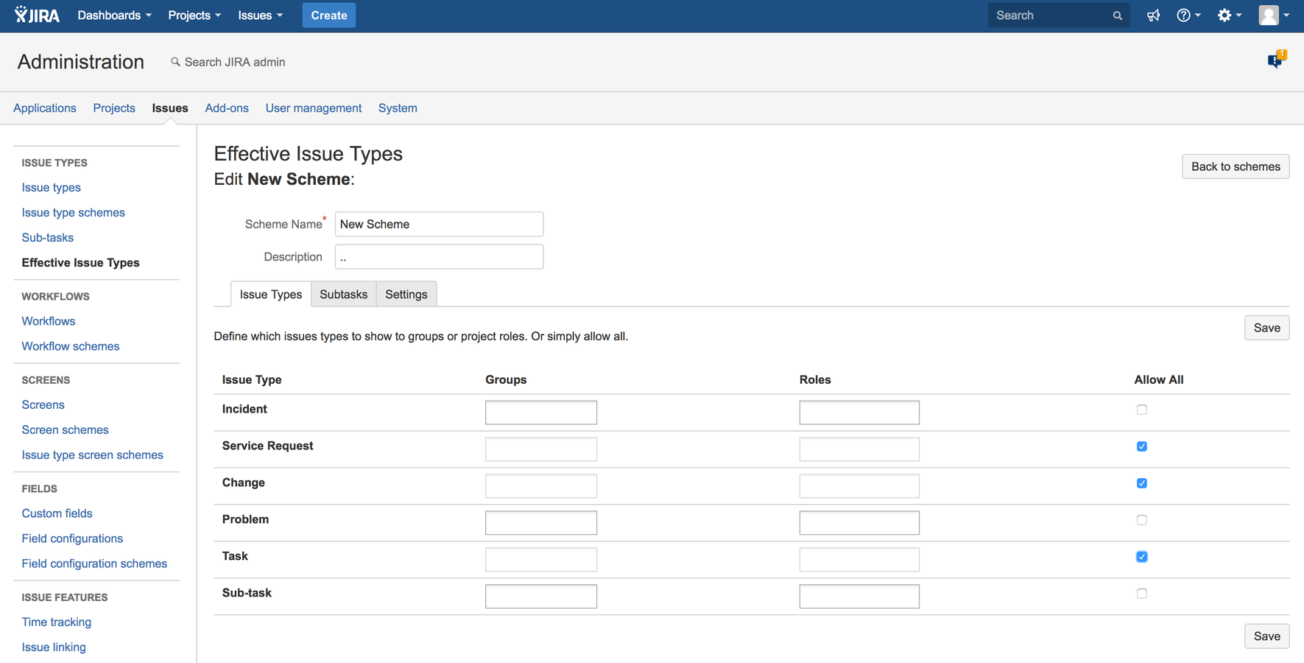
Task: Click Roles field for Incident
Action: (x=859, y=413)
